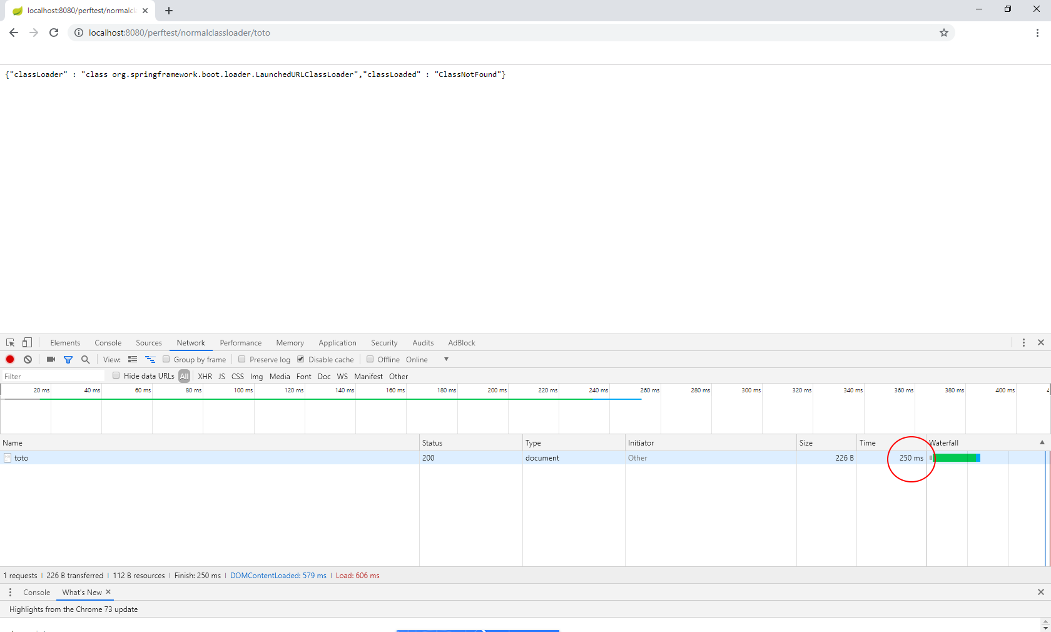
Task: Switch to the Performance tab
Action: pyautogui.click(x=241, y=343)
